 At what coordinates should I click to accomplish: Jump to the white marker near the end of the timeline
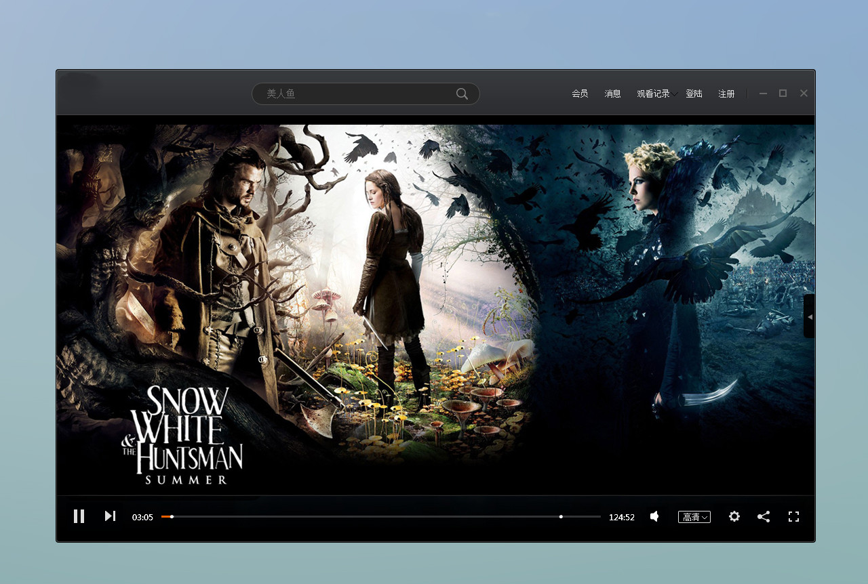[x=561, y=516]
